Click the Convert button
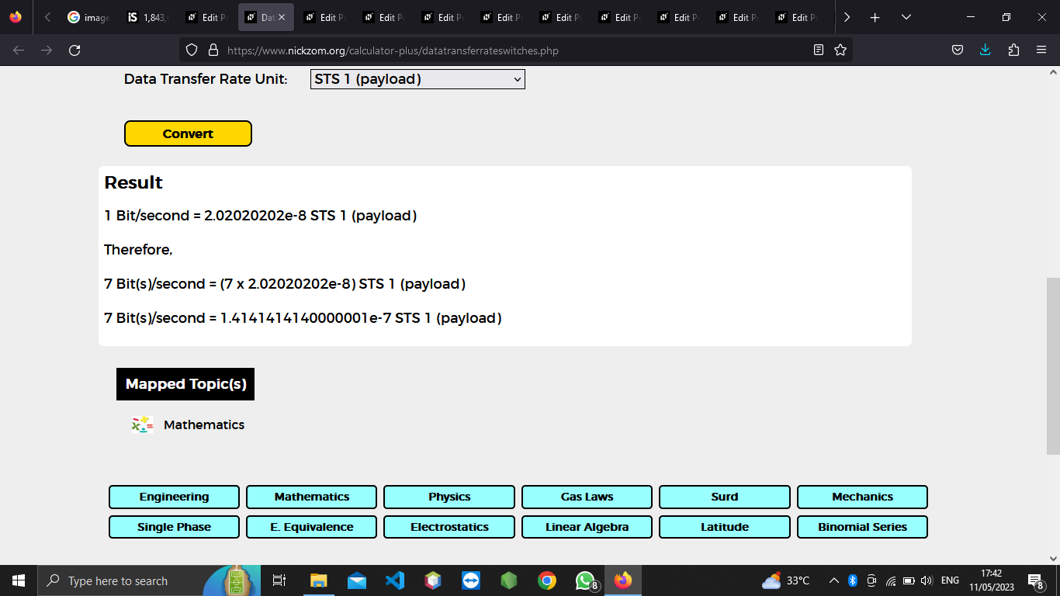Image resolution: width=1060 pixels, height=596 pixels. (x=188, y=133)
